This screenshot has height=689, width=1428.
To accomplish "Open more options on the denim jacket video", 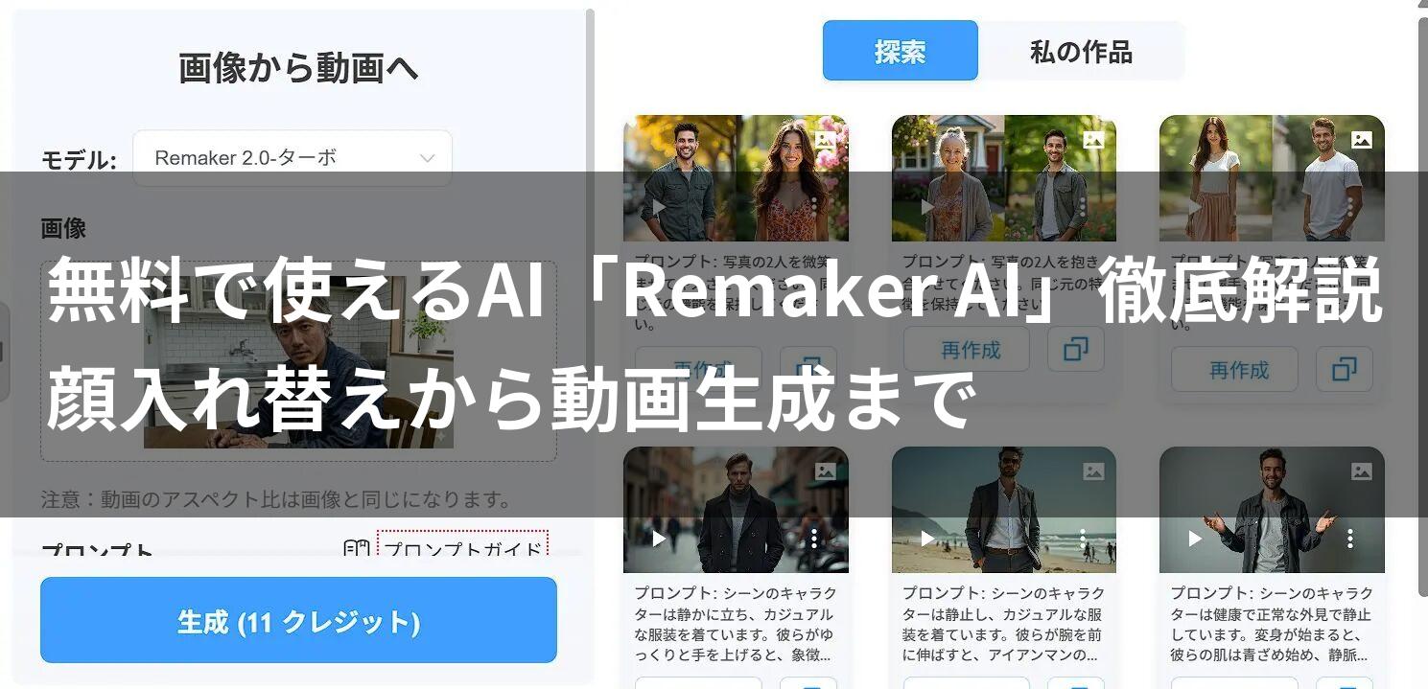I will coord(1349,539).
